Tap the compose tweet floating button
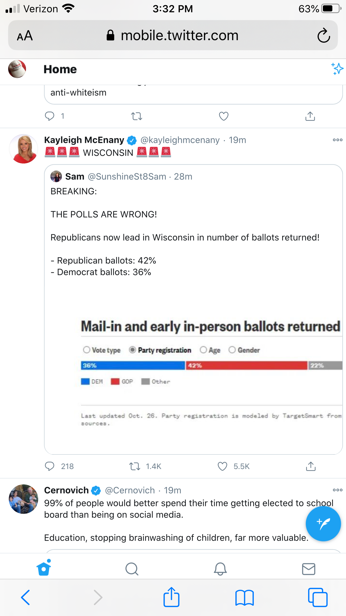Image resolution: width=346 pixels, height=616 pixels. (x=323, y=524)
